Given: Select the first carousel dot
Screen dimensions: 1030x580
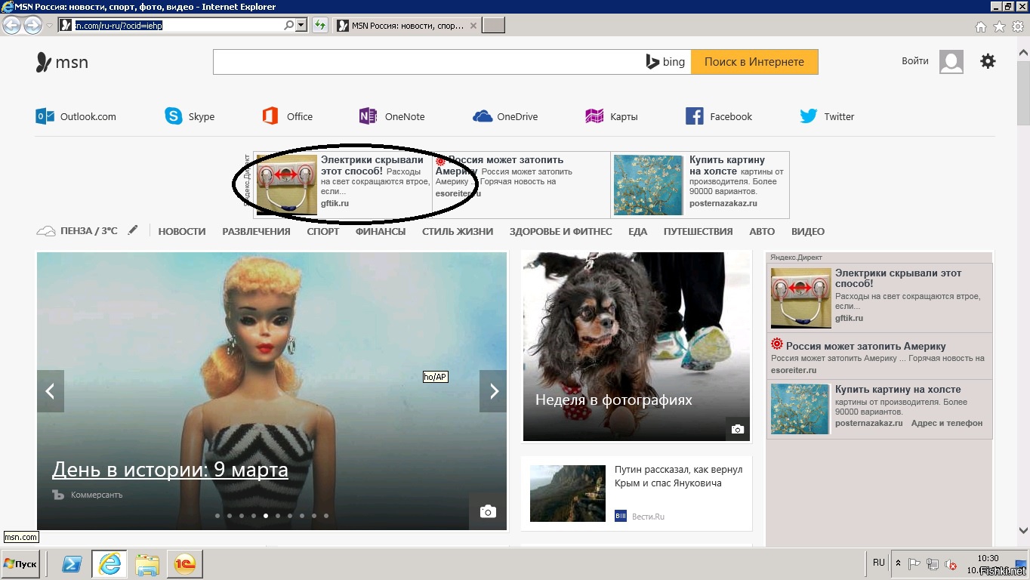Looking at the screenshot, I should pyautogui.click(x=217, y=516).
